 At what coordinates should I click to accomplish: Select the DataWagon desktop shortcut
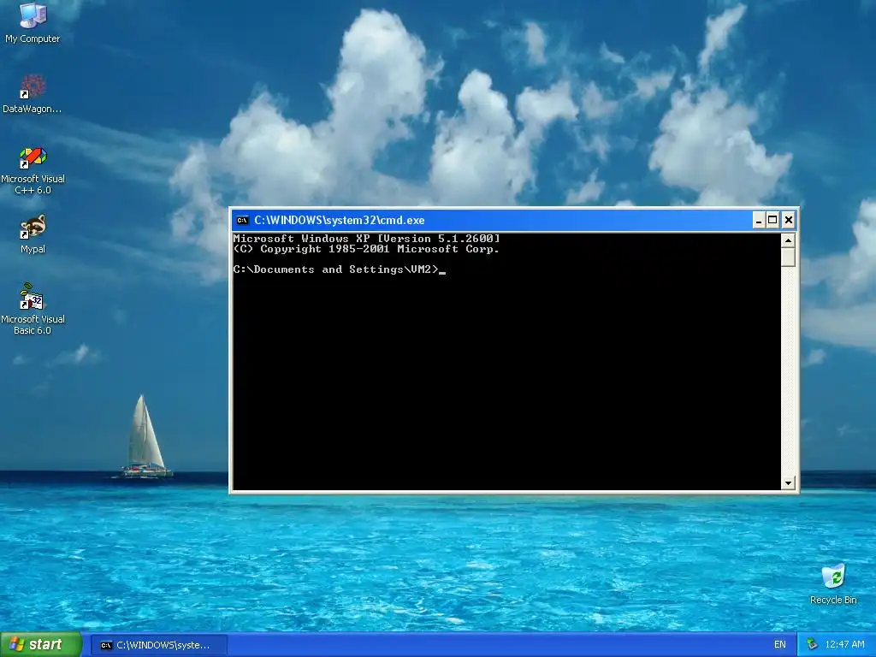point(33,94)
